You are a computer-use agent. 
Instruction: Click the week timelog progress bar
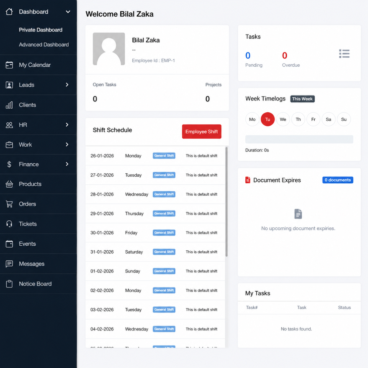coord(299,139)
